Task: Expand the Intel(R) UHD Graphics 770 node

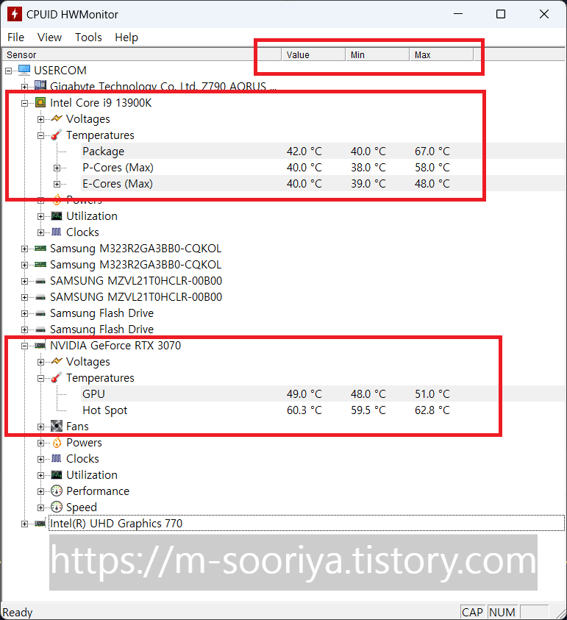Action: [x=24, y=524]
